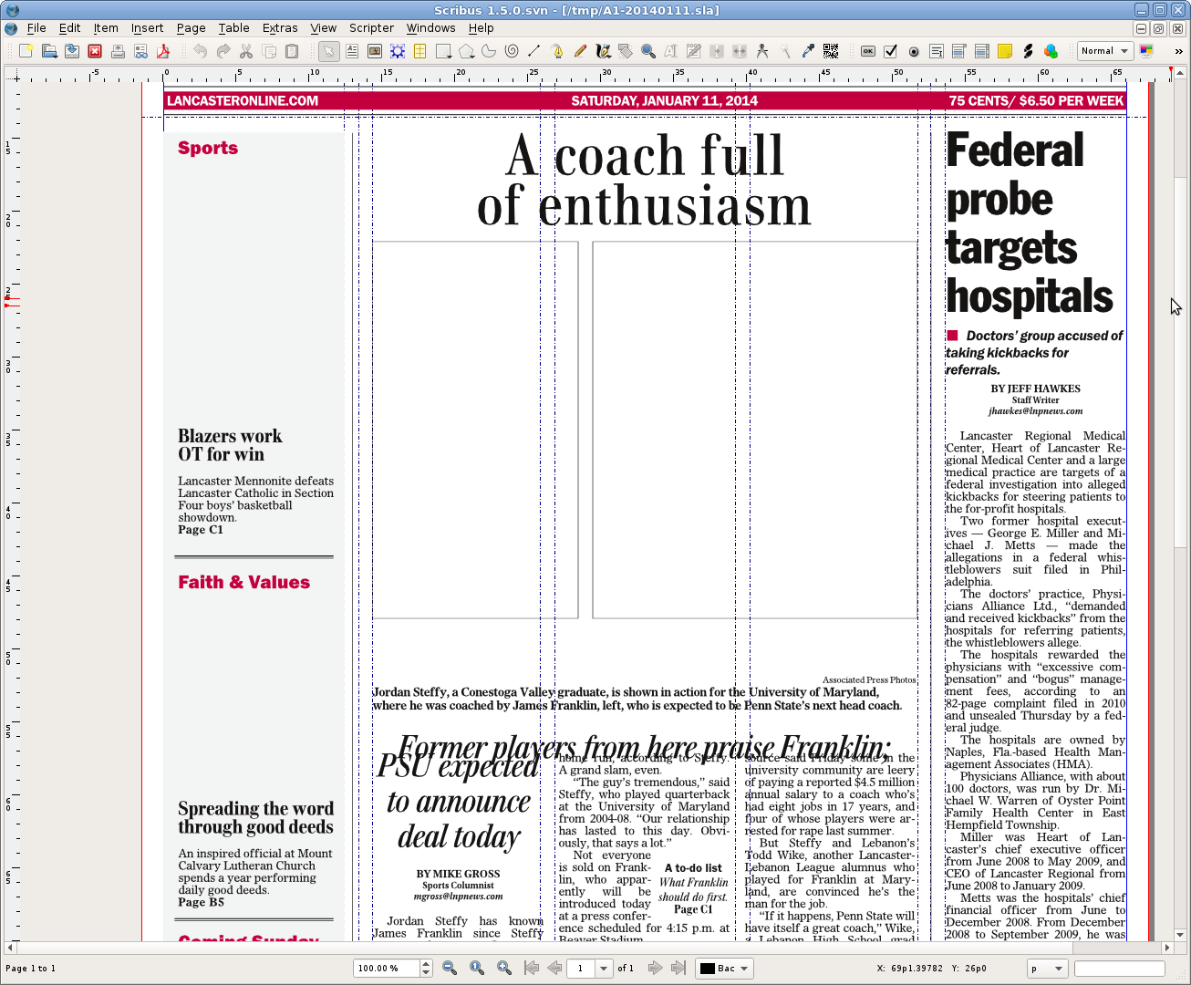
Task: Select the Text Frame tool
Action: [x=352, y=52]
